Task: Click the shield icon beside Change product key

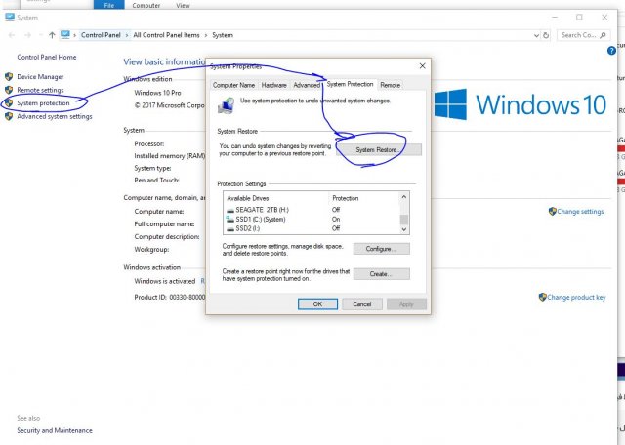Action: point(542,297)
